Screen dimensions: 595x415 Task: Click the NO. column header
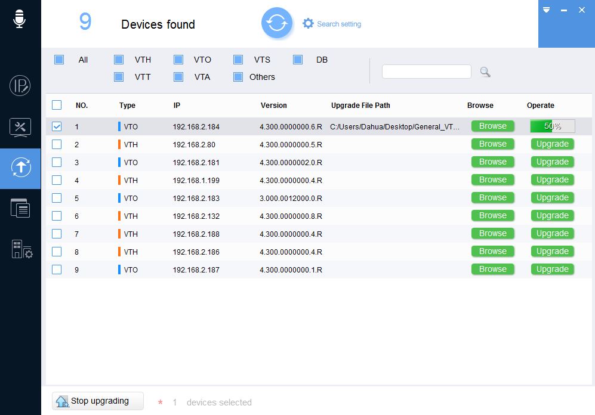[82, 106]
